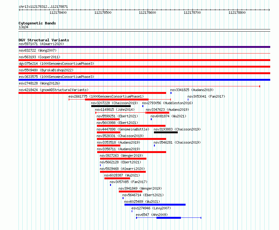Select the black nsv3207228 variant bar
This screenshot has width=279, height=230.
(x=111, y=106)
